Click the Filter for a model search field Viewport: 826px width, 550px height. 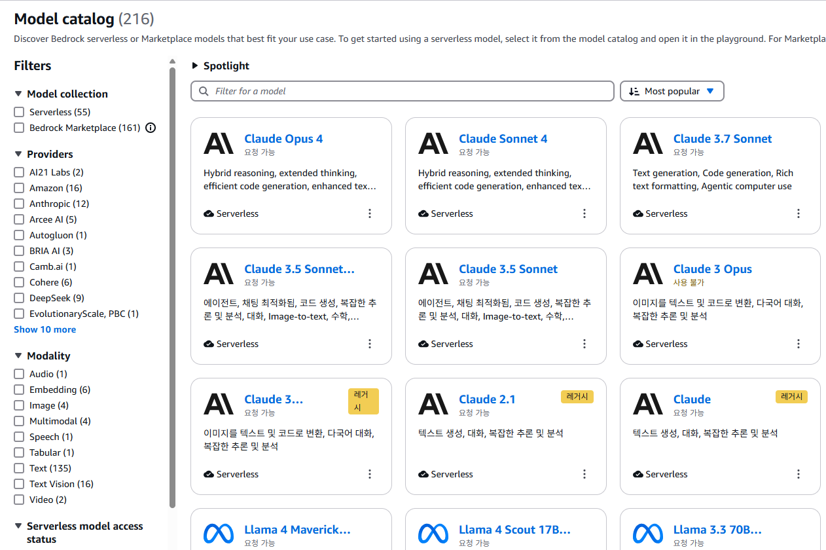403,91
